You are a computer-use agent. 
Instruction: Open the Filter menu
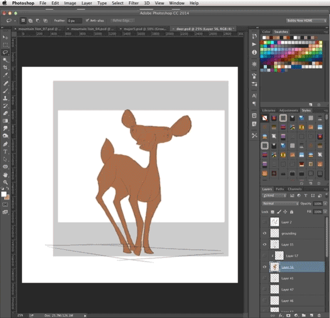point(133,3)
